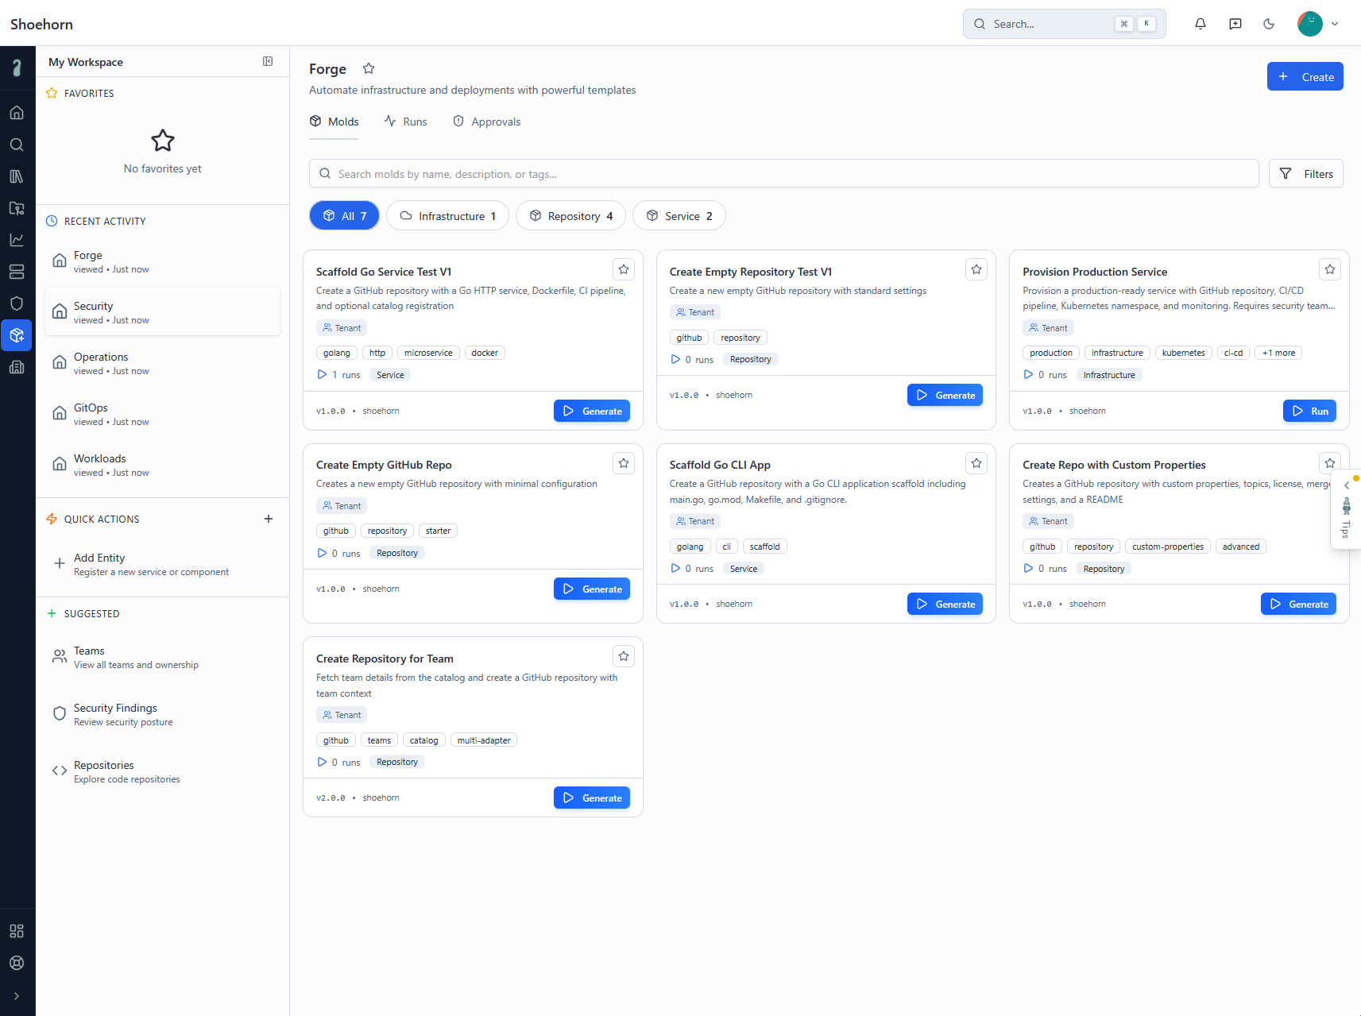Run the Provision Production Service mold
The width and height of the screenshot is (1361, 1016).
pos(1309,411)
